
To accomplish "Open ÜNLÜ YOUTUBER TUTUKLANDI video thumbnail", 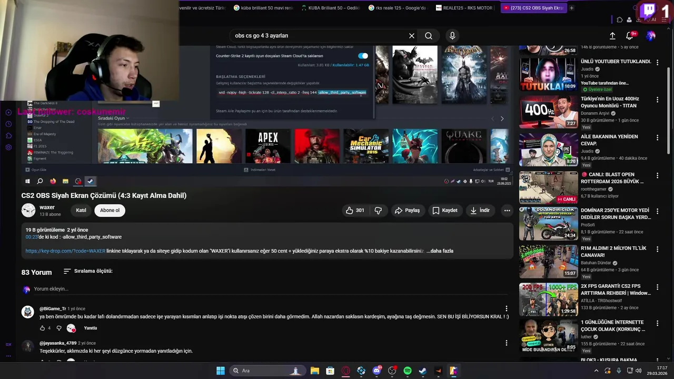I will 548,74.
